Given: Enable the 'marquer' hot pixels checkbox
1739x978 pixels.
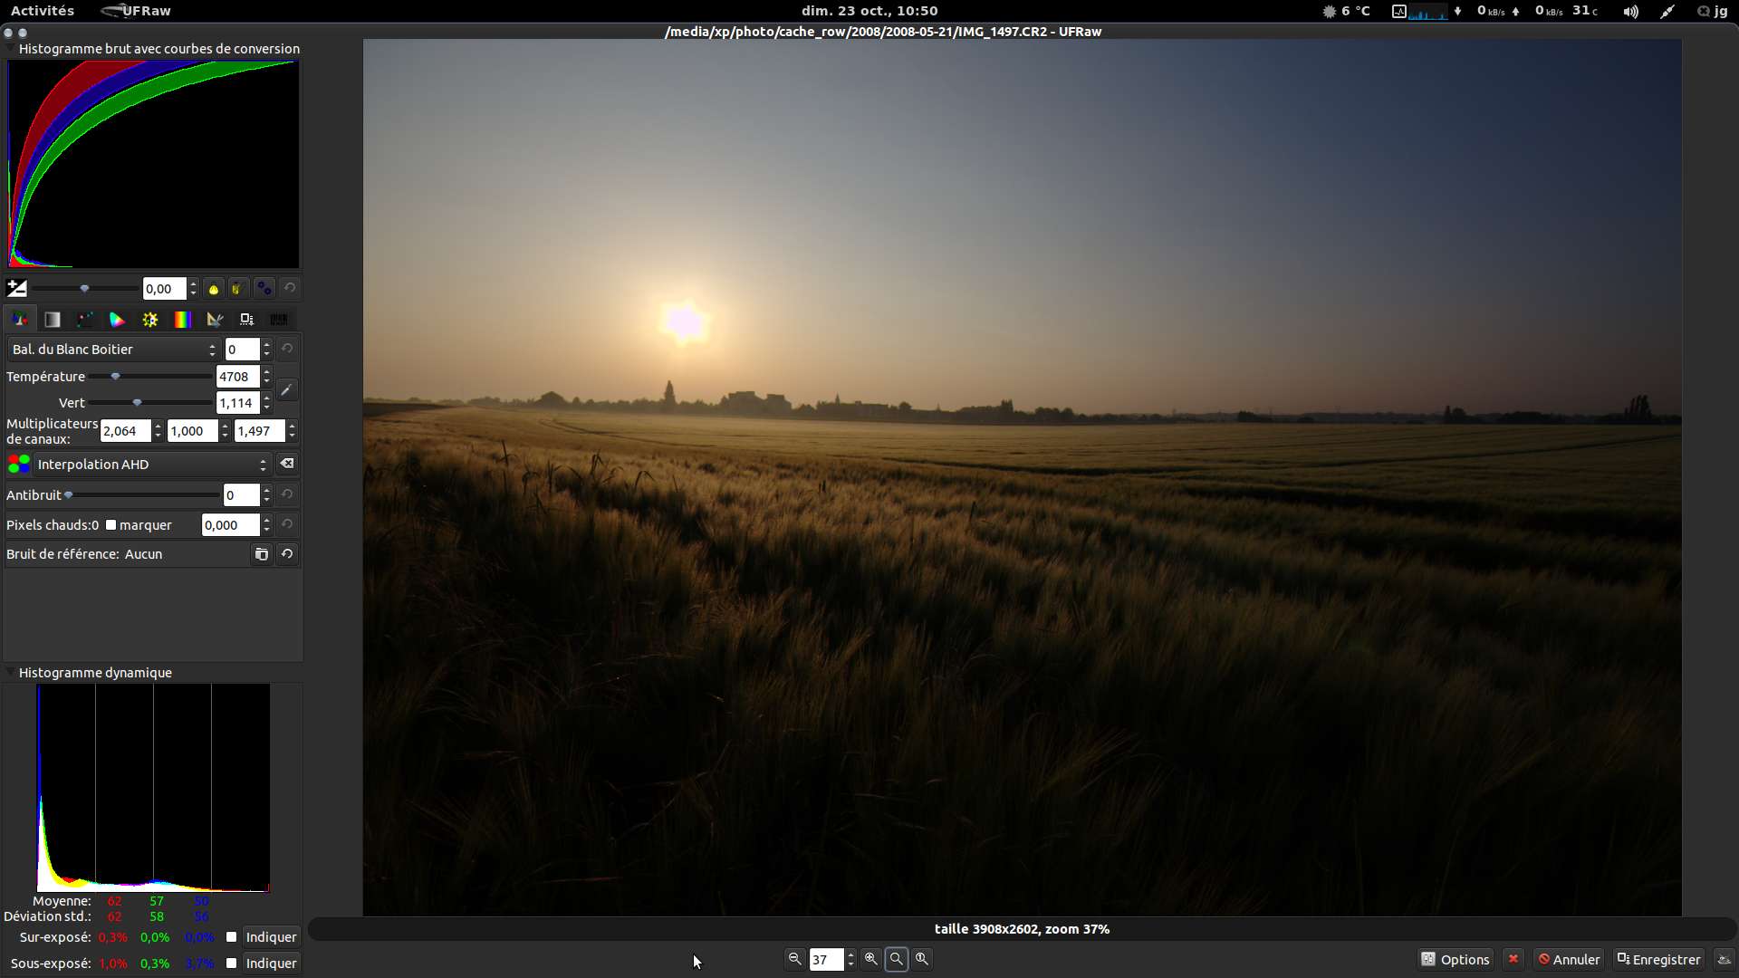Looking at the screenshot, I should tap(111, 525).
